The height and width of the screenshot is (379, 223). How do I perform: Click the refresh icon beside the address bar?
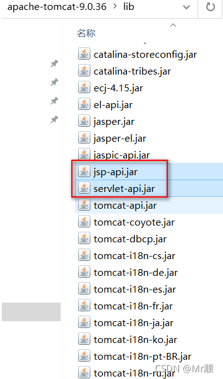coord(210,7)
